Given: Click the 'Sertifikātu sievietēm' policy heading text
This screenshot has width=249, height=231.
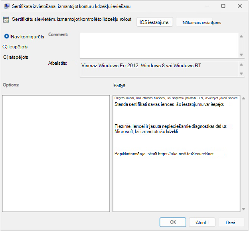Looking at the screenshot, I should [71, 19].
